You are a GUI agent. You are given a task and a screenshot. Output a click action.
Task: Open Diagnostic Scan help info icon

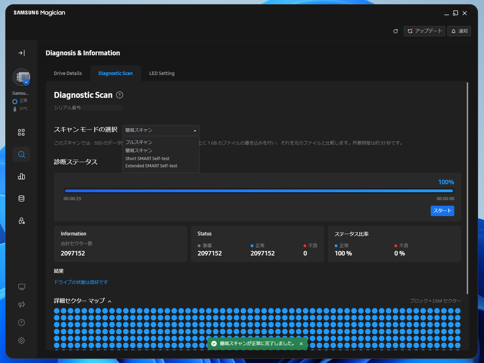[x=120, y=95]
